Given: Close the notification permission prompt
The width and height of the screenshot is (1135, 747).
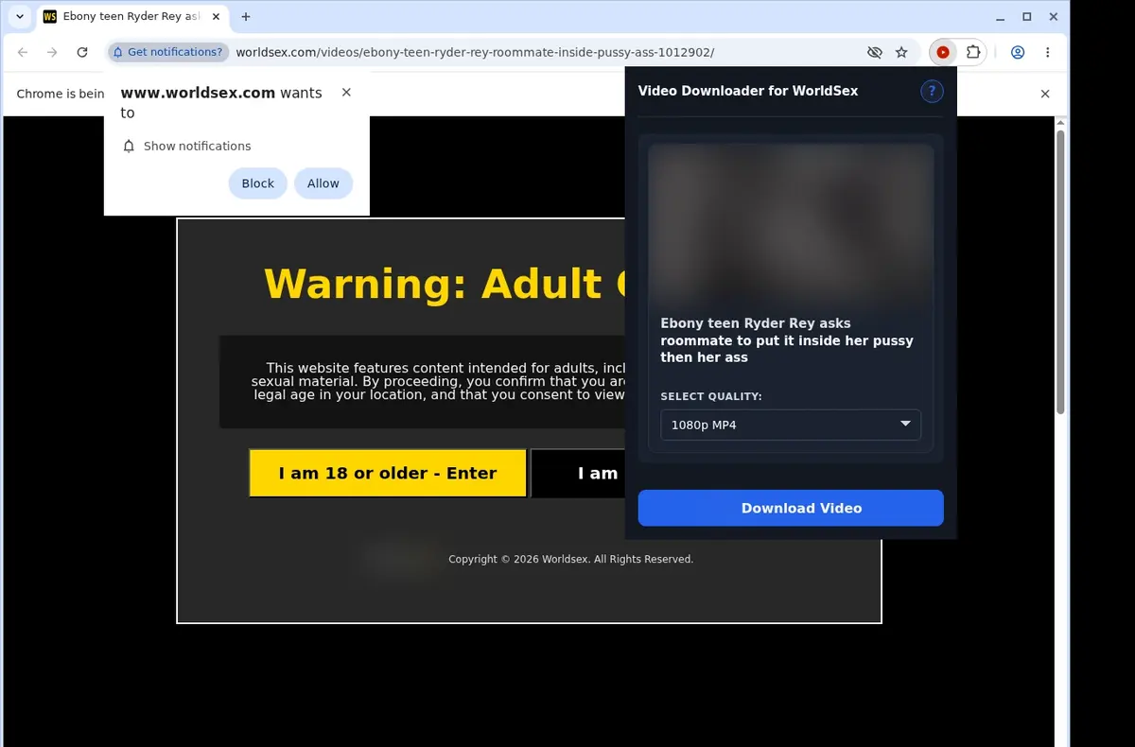Looking at the screenshot, I should (346, 93).
